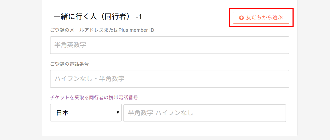330x140 pixels.
Task: Expand country list via the black arrow
Action: (x=118, y=113)
